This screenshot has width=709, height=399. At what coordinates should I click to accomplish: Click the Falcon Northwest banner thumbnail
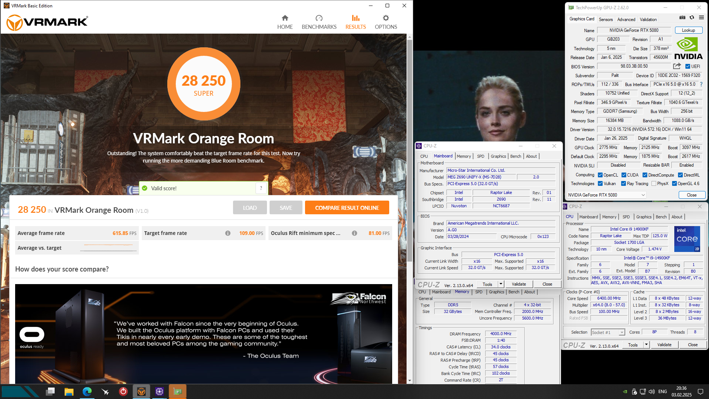click(x=203, y=334)
